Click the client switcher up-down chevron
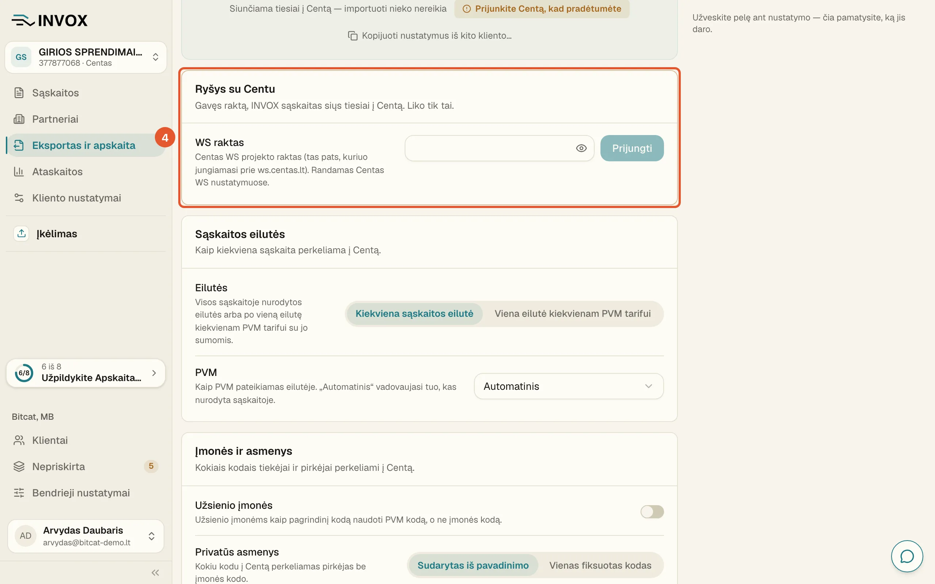935x584 pixels. point(155,57)
